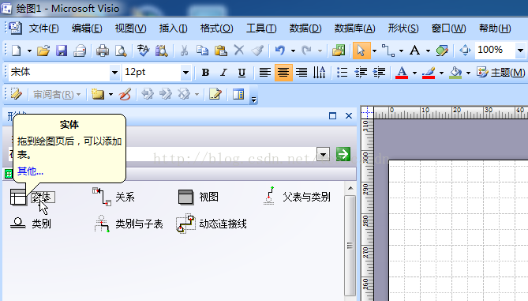528x301 pixels.
Task: Click the Print icon in toolbar
Action: point(103,51)
